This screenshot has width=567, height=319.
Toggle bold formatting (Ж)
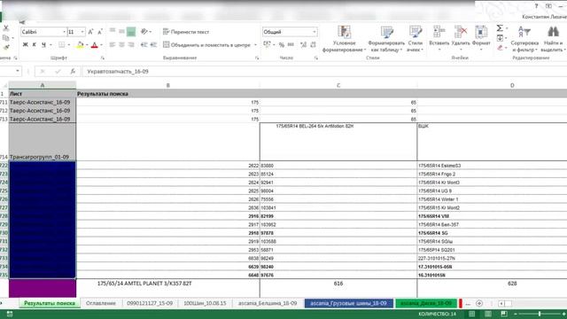pos(25,45)
